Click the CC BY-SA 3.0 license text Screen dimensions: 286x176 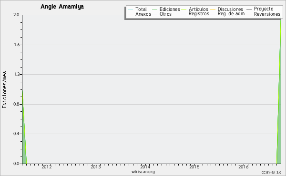[x=271, y=172]
